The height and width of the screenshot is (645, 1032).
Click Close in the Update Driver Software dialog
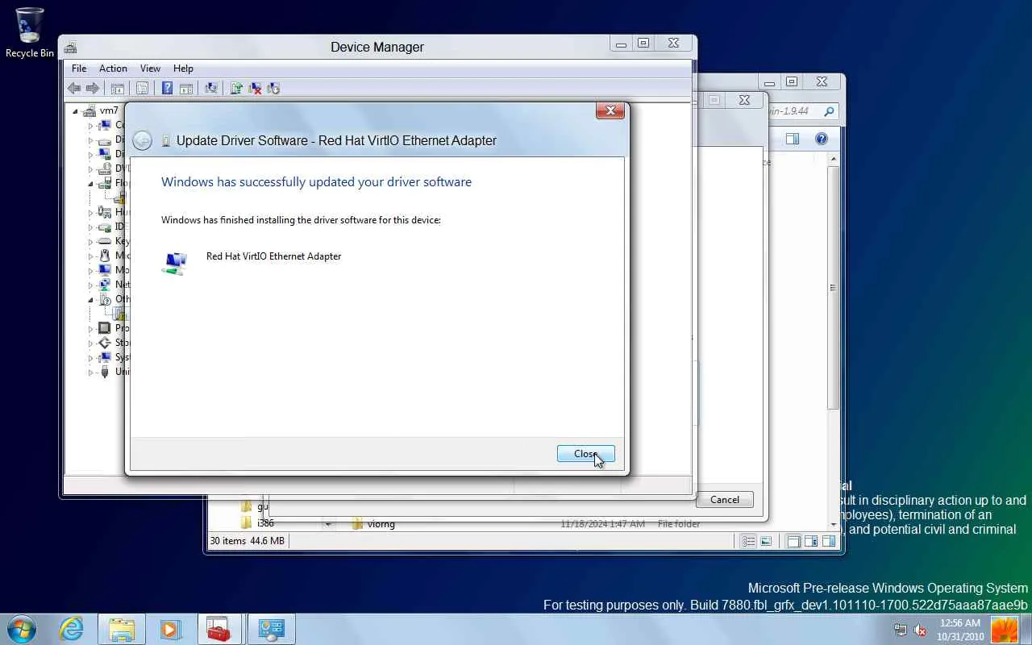coord(586,454)
